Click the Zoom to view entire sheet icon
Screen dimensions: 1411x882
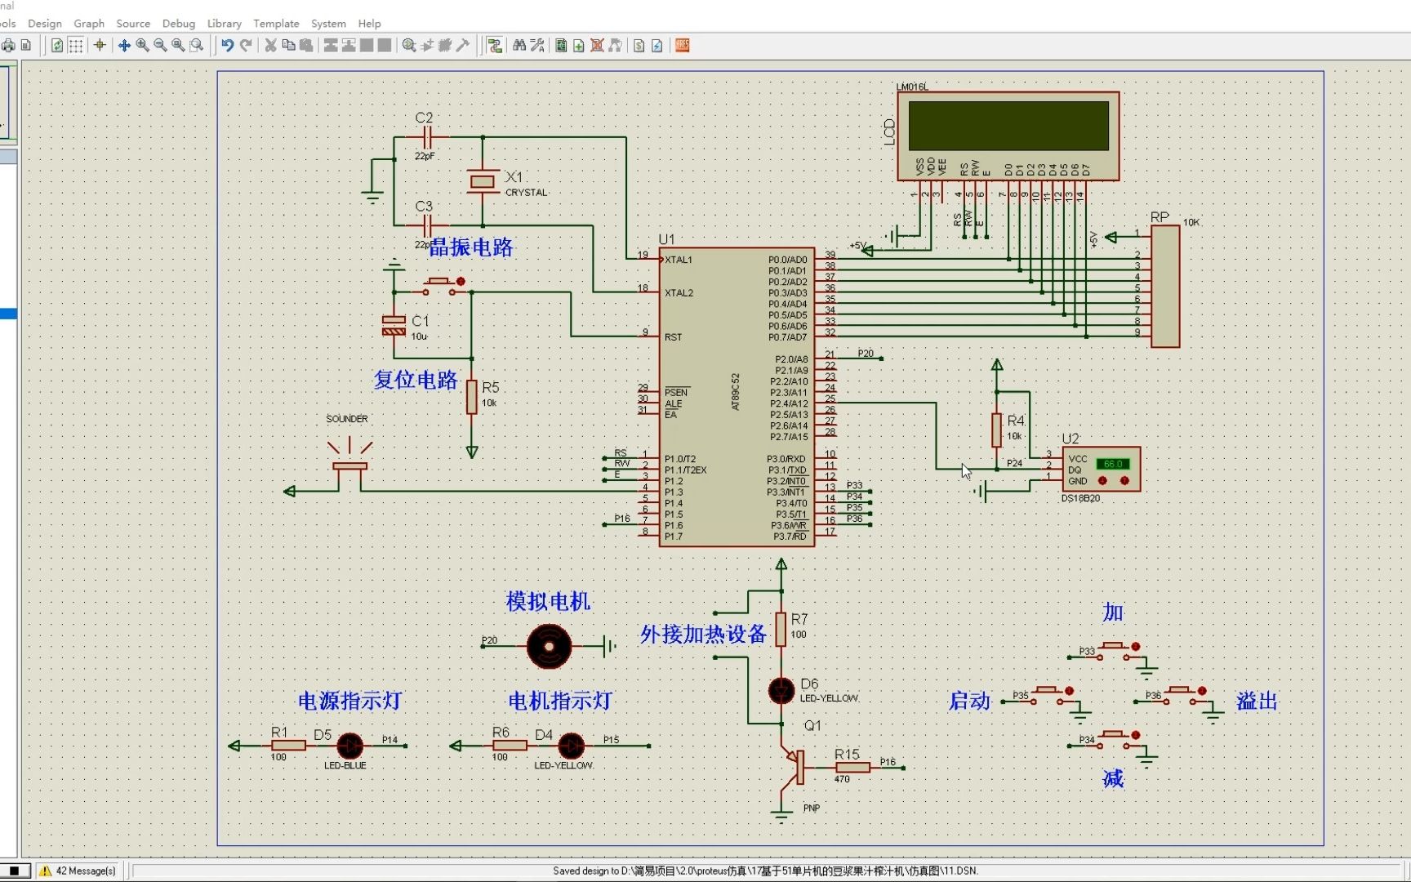(178, 46)
